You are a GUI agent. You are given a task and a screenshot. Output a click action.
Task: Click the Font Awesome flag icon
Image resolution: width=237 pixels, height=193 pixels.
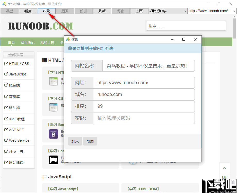click(53, 160)
